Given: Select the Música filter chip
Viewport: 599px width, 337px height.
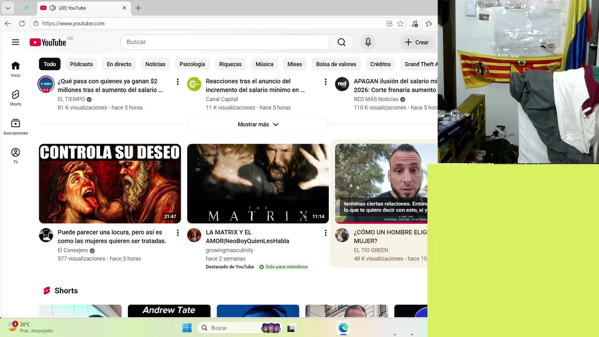Looking at the screenshot, I should click(x=264, y=64).
